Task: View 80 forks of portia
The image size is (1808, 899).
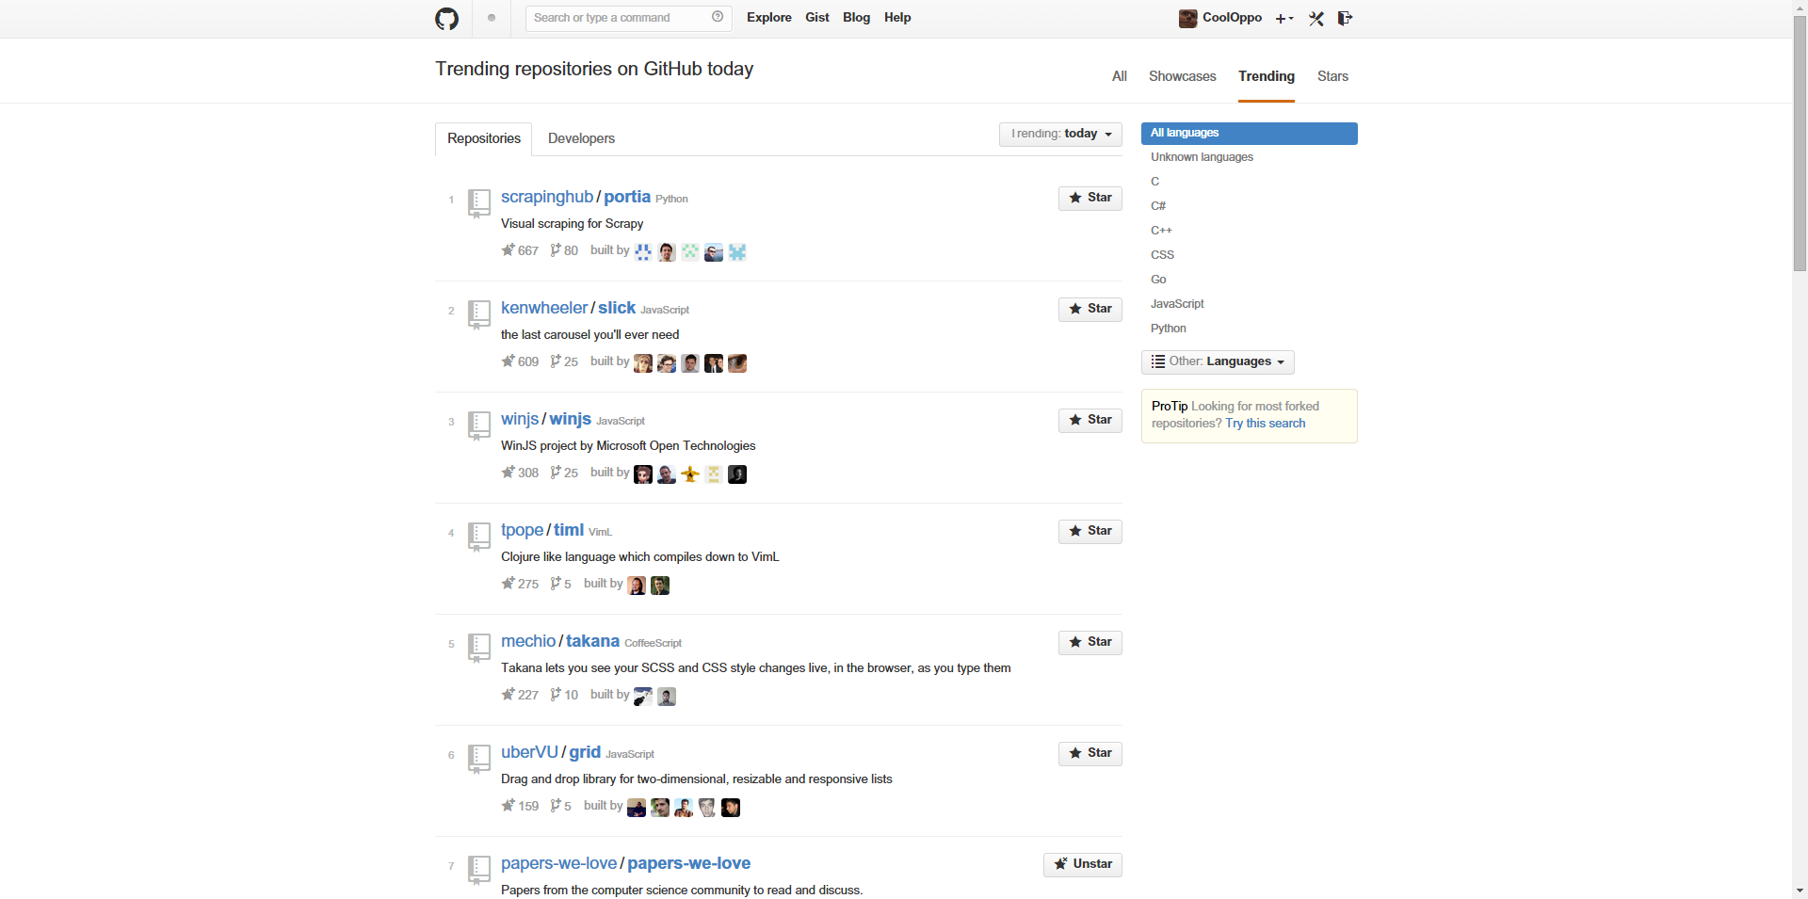Action: tap(564, 250)
